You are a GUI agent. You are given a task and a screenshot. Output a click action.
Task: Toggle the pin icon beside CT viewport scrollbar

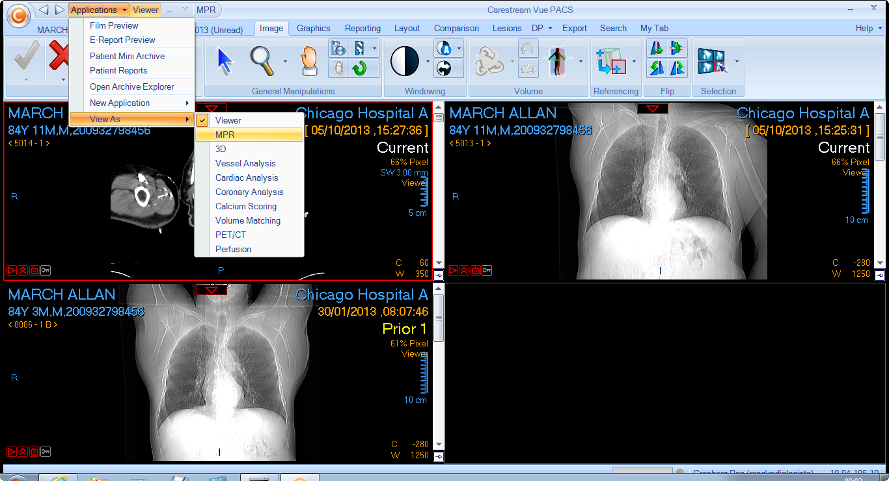pos(439,275)
